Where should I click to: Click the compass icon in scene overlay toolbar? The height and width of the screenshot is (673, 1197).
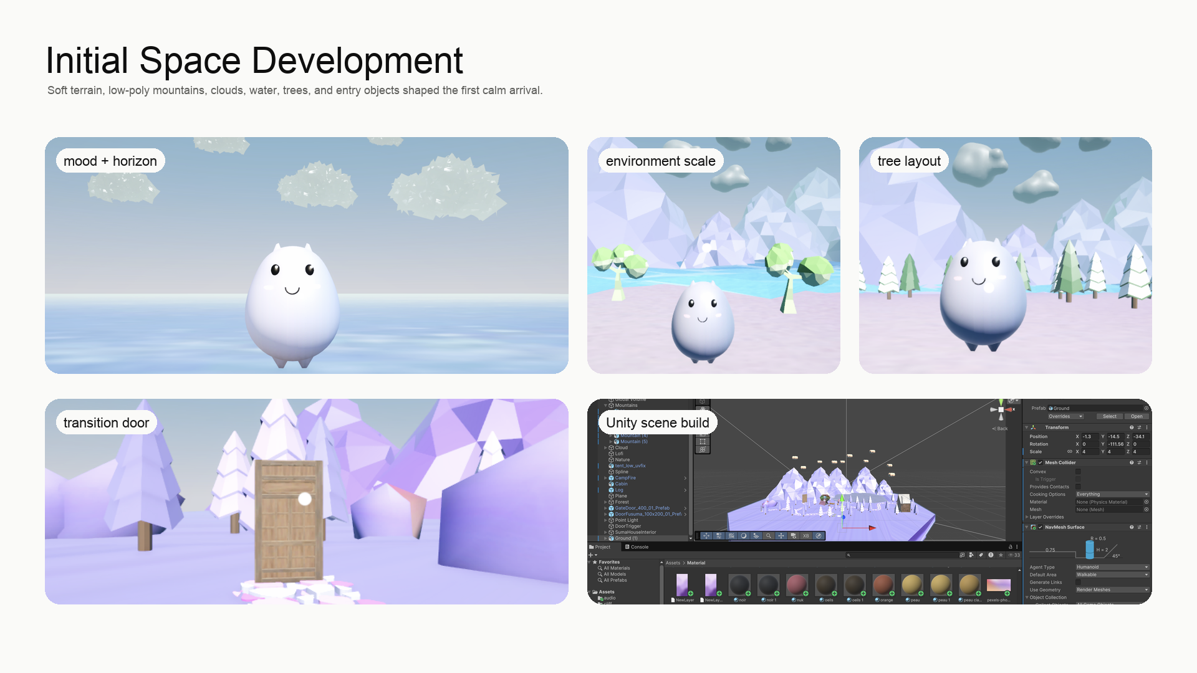[x=819, y=535]
